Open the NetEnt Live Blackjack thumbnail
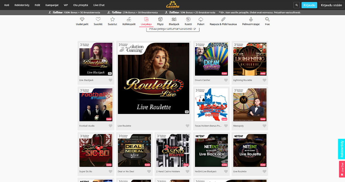 click(211, 150)
